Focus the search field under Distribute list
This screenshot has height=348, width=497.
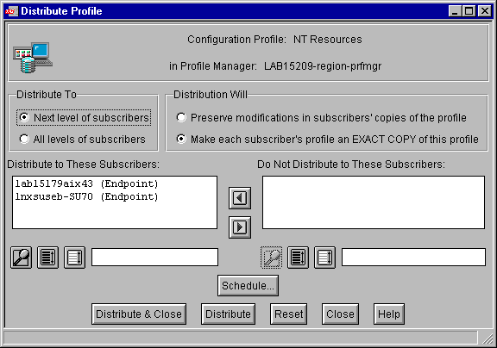coord(154,258)
